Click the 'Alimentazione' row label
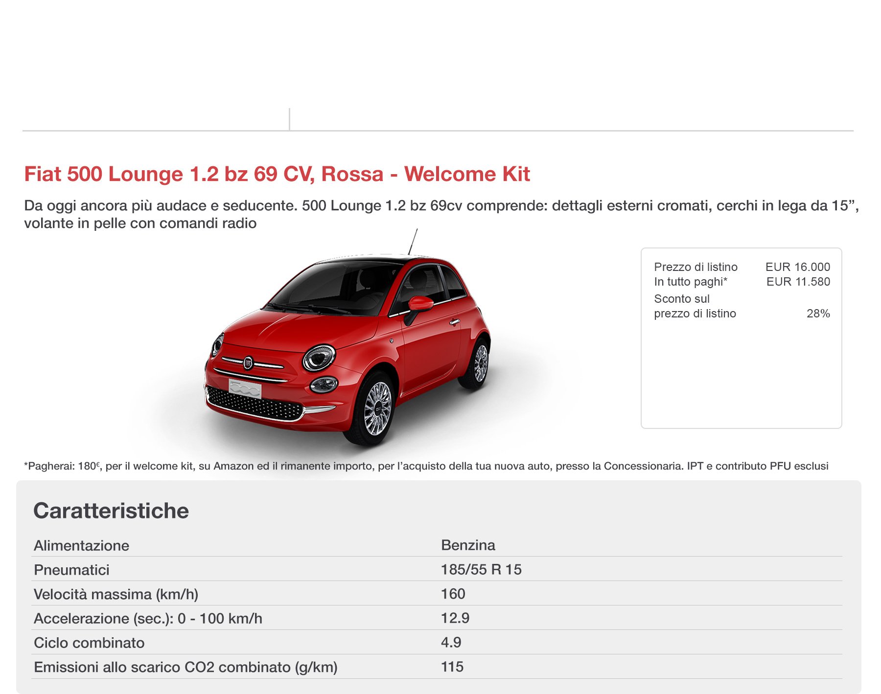 (x=82, y=545)
